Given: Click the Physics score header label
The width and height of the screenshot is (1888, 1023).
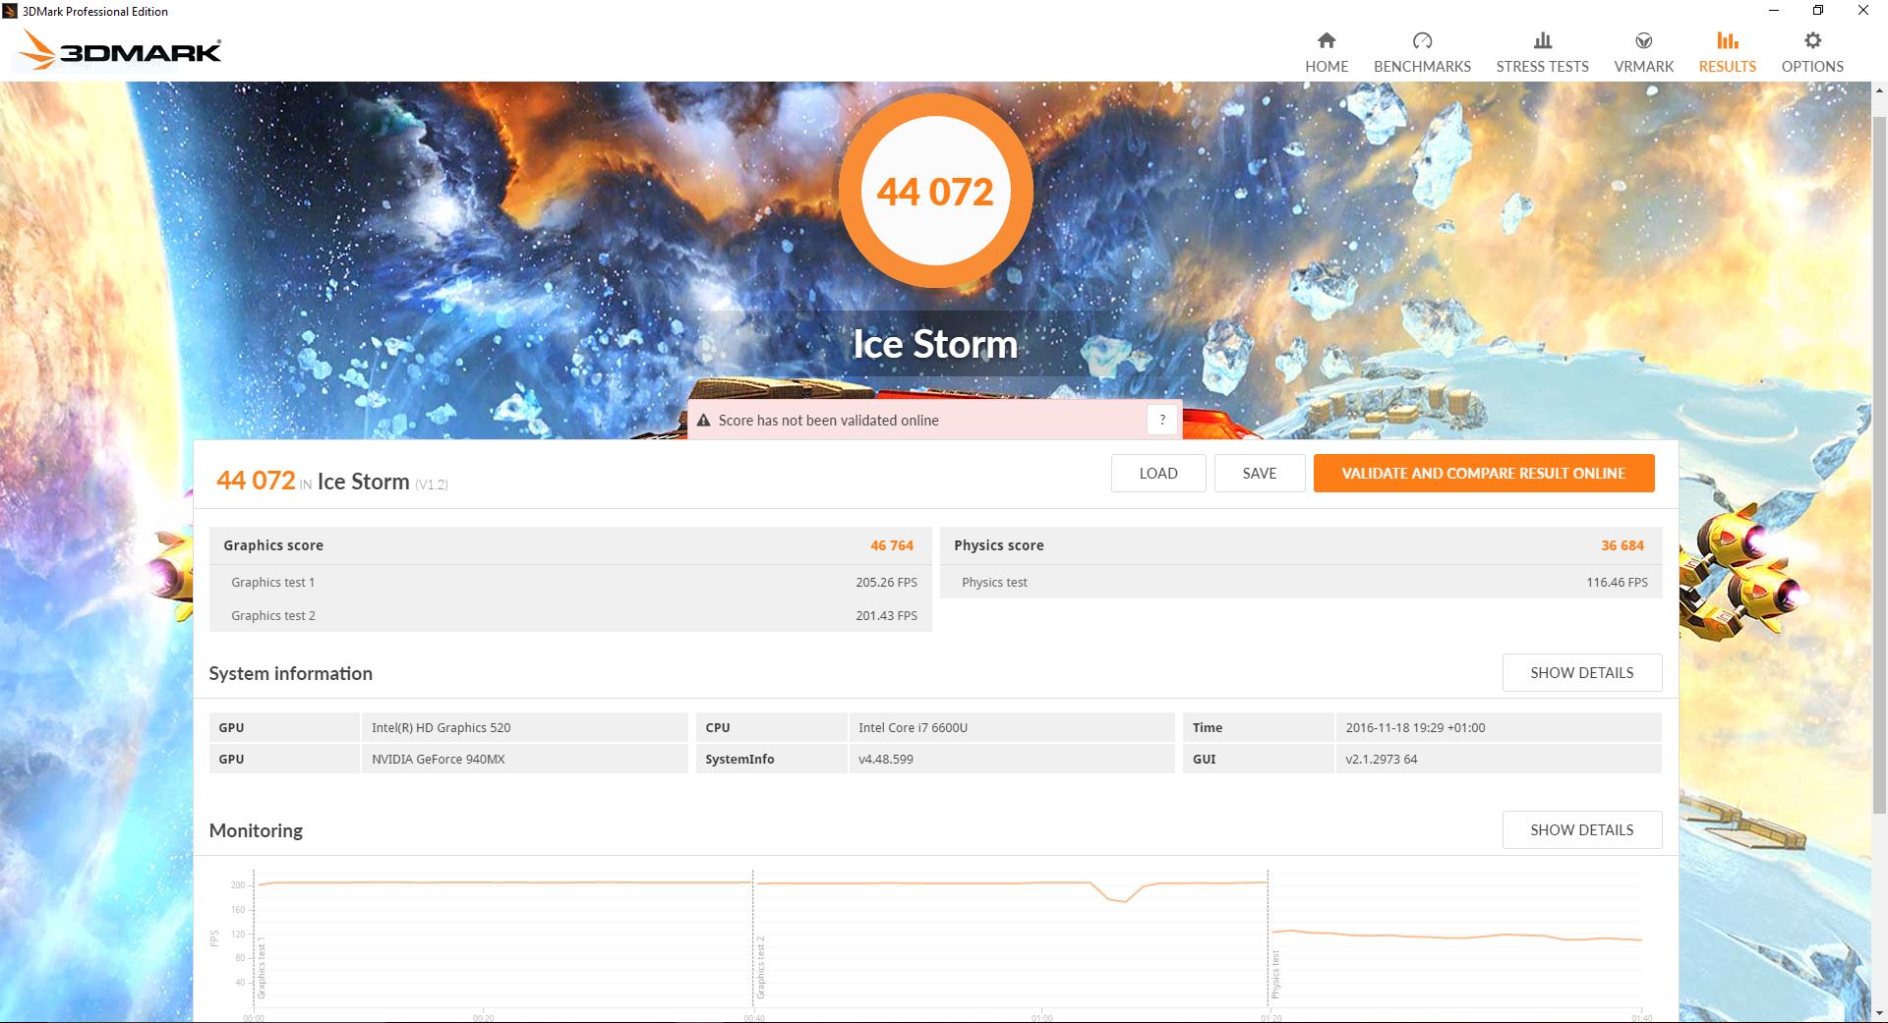Looking at the screenshot, I should pos(999,545).
